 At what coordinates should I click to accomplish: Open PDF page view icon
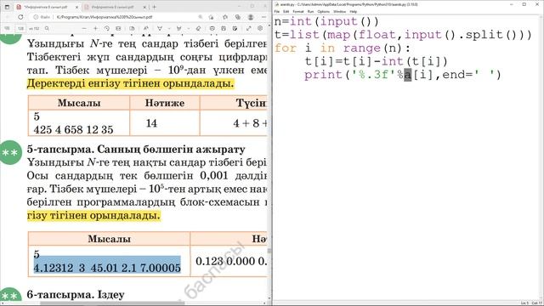(132, 28)
